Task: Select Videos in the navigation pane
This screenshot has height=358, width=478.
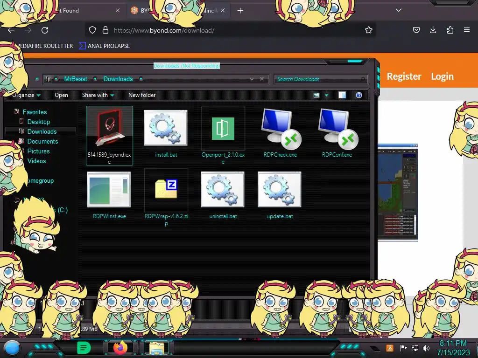Action: click(x=36, y=161)
